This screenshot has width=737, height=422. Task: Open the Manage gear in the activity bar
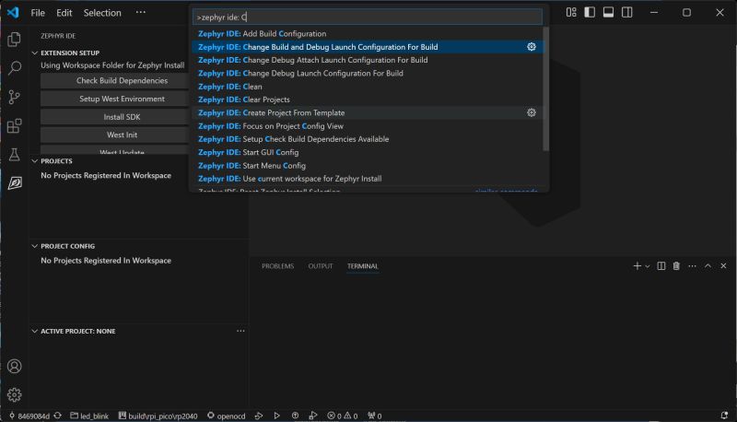click(14, 394)
